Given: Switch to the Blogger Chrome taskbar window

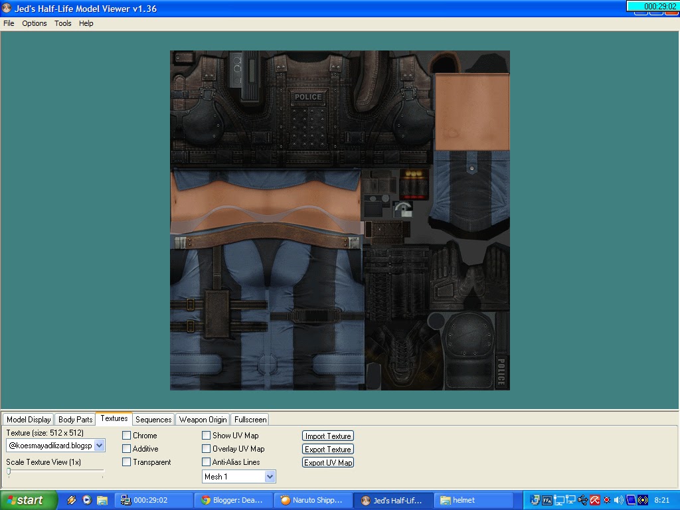Looking at the screenshot, I should click(234, 500).
